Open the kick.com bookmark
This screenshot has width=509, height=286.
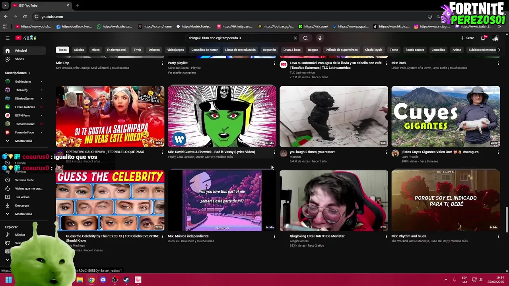click(x=313, y=27)
